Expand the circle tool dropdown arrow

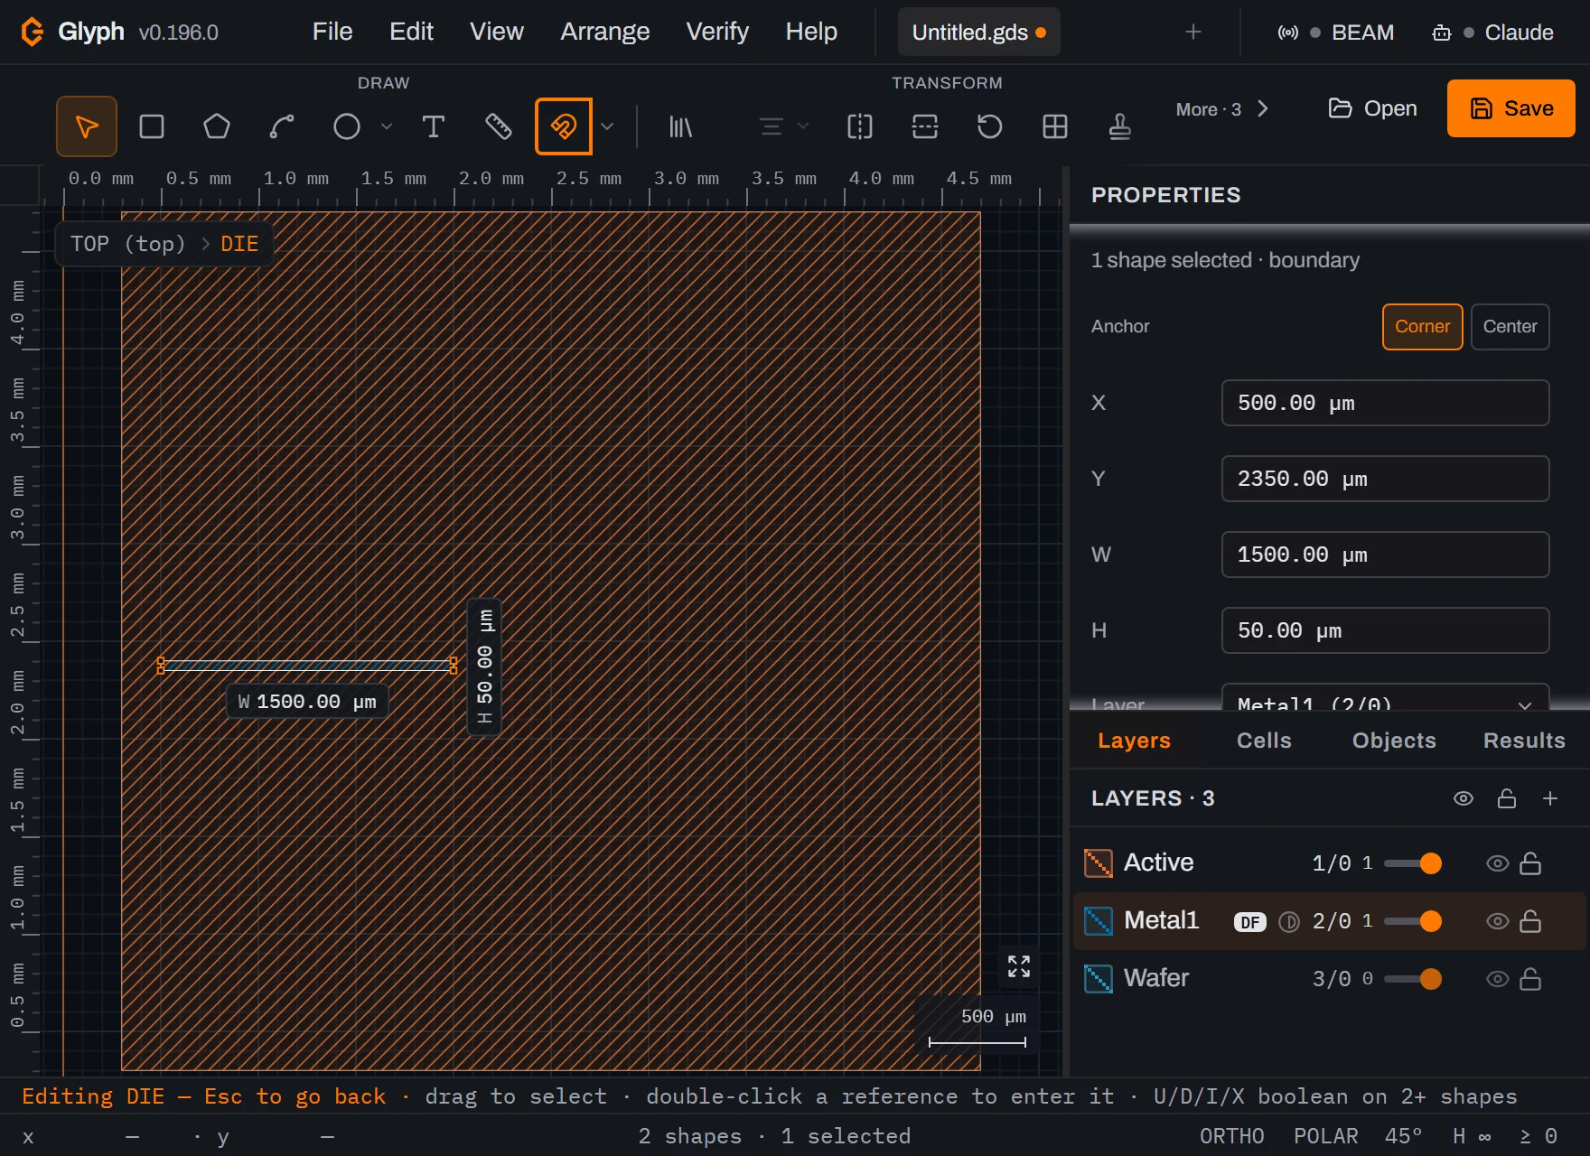[387, 126]
